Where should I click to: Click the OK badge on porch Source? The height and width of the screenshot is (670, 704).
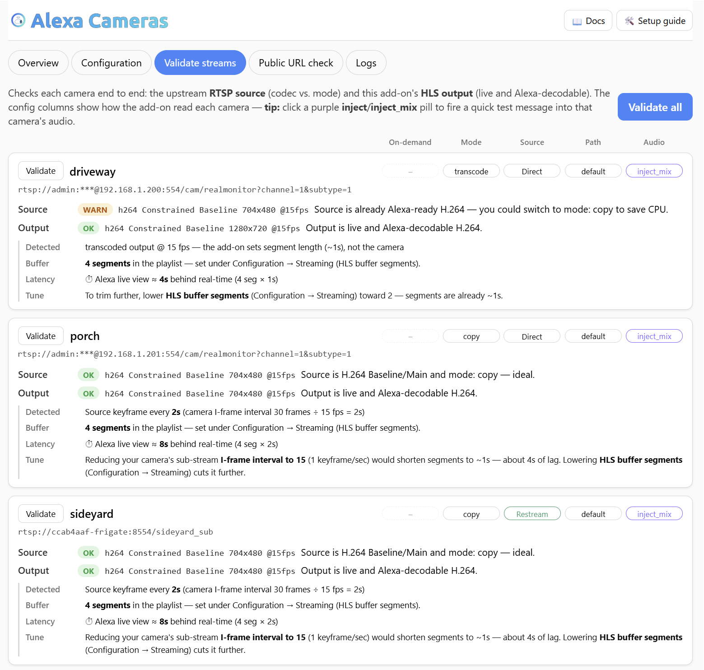pyautogui.click(x=89, y=375)
